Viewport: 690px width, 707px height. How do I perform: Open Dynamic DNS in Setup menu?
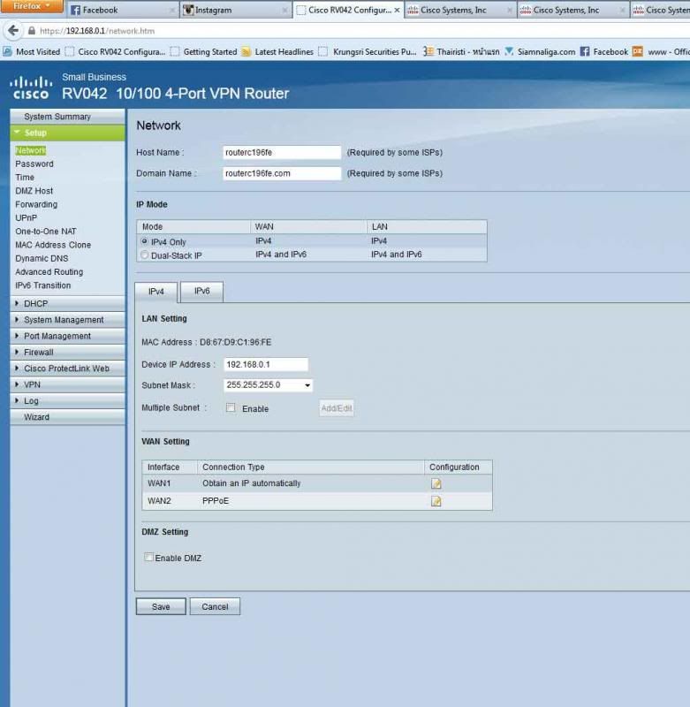click(43, 258)
